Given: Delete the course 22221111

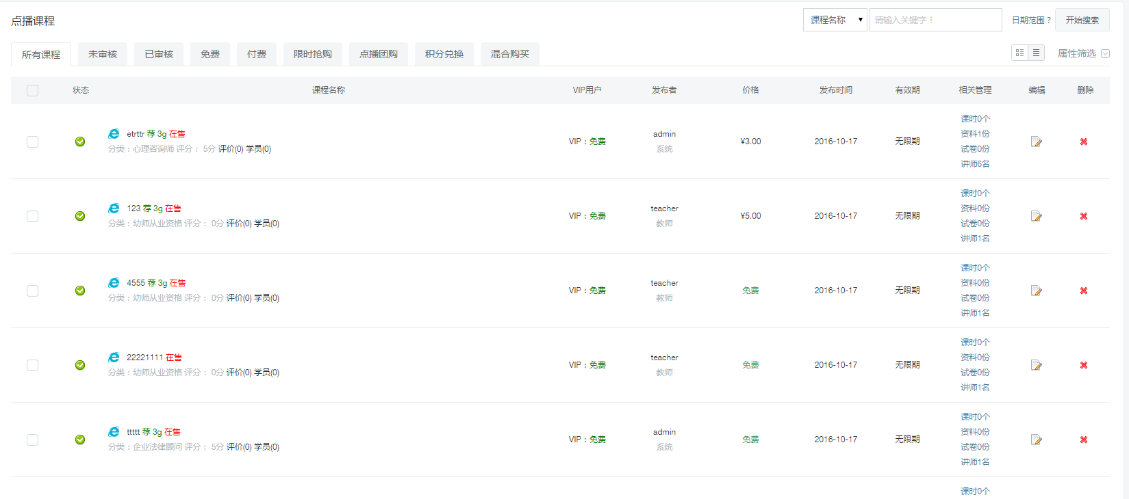Looking at the screenshot, I should (1083, 365).
